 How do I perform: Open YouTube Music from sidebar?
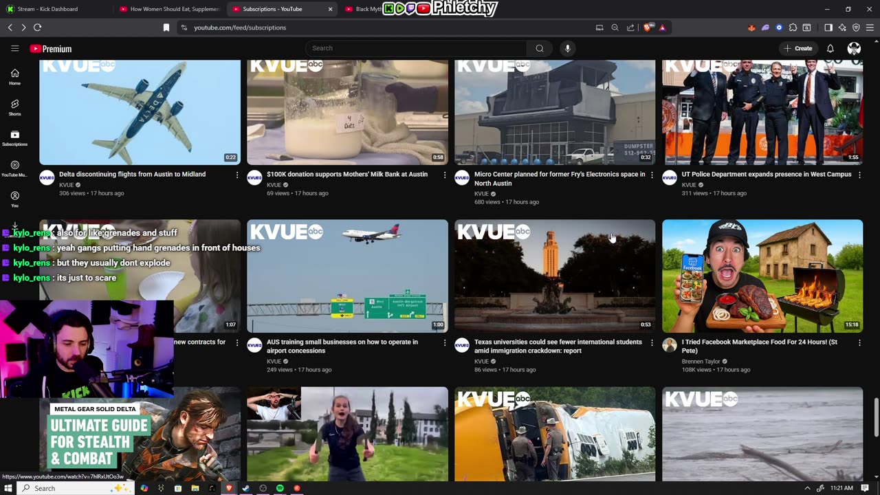click(x=14, y=168)
